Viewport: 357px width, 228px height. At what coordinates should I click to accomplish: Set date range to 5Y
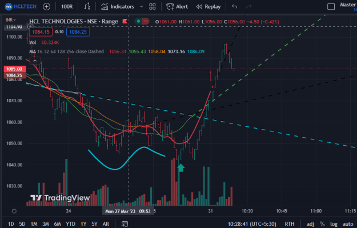pyautogui.click(x=94, y=224)
